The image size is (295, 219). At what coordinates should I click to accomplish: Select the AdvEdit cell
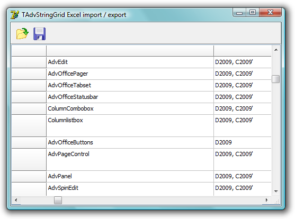click(130, 62)
